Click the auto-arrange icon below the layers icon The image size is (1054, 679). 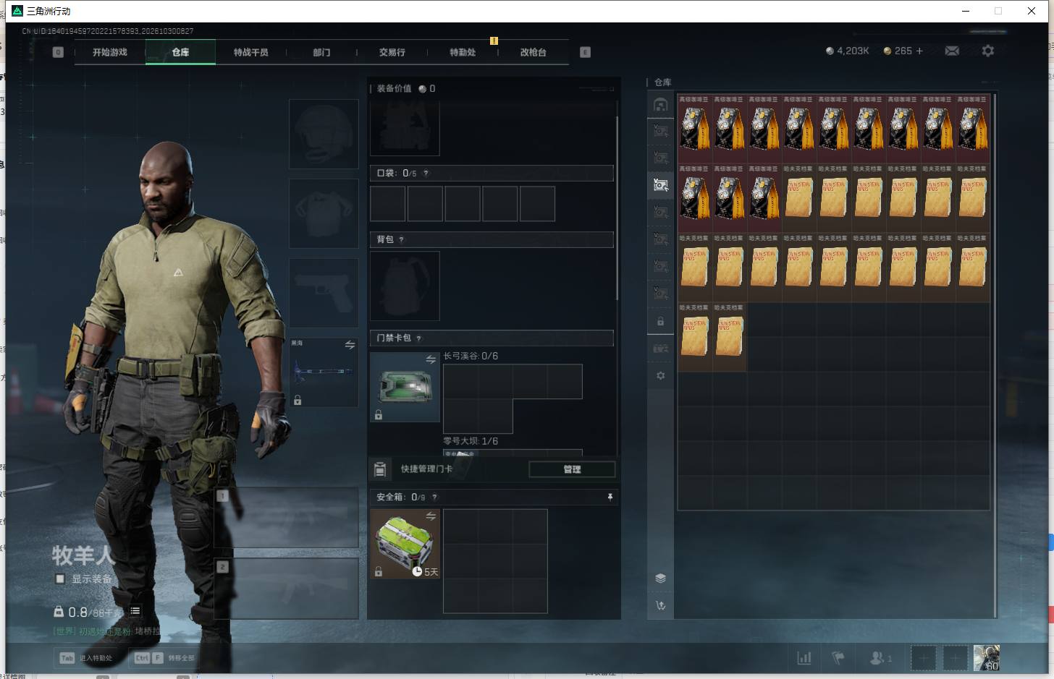tap(660, 605)
